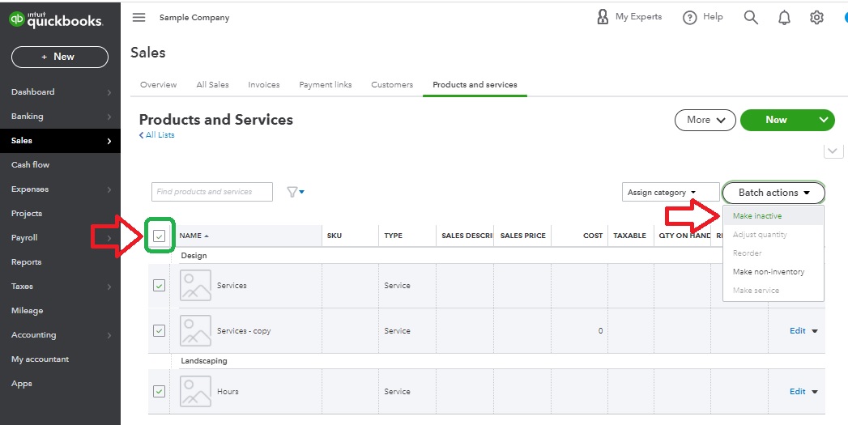
Task: Uncheck the Hours row checkbox
Action: click(160, 392)
